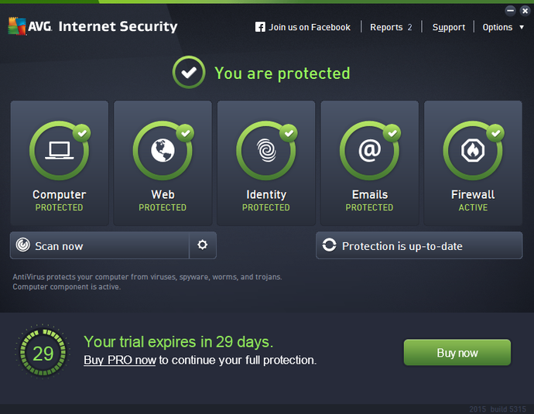Click the Facebook logo icon
534x414 pixels.
point(260,27)
